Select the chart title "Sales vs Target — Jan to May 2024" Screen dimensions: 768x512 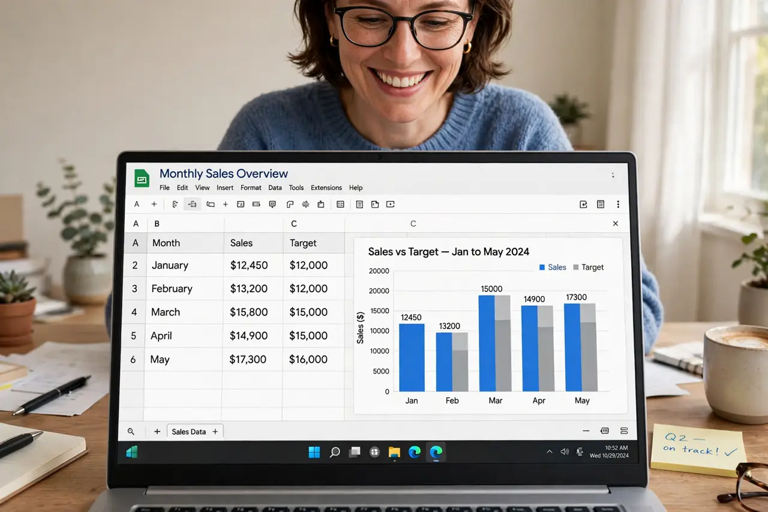[449, 252]
